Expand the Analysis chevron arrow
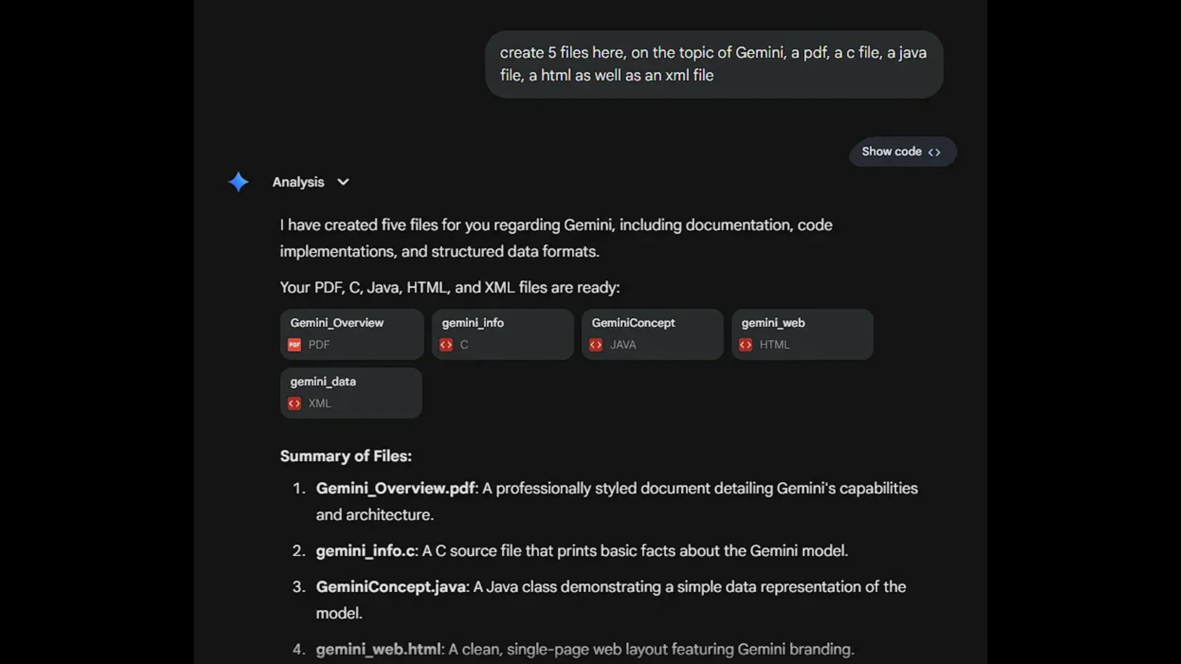The height and width of the screenshot is (664, 1181). tap(343, 182)
